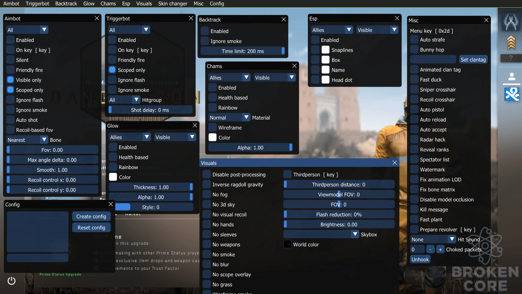
Task: Toggle Silent aim checkbox in Aimbot
Action: 10,60
